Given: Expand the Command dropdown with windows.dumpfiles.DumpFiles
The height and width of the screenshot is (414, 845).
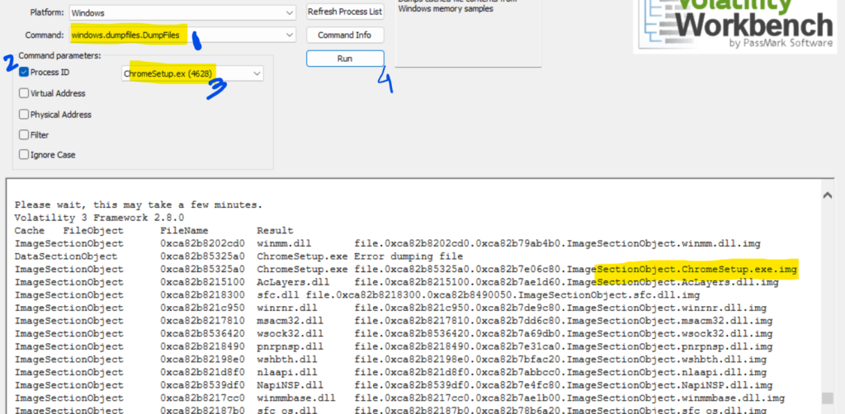Looking at the screenshot, I should click(182, 35).
